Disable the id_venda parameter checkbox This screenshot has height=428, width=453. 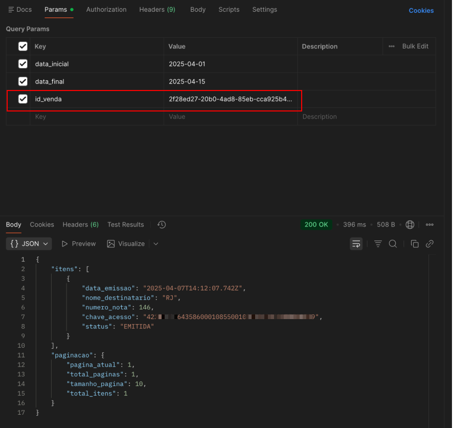coord(23,99)
